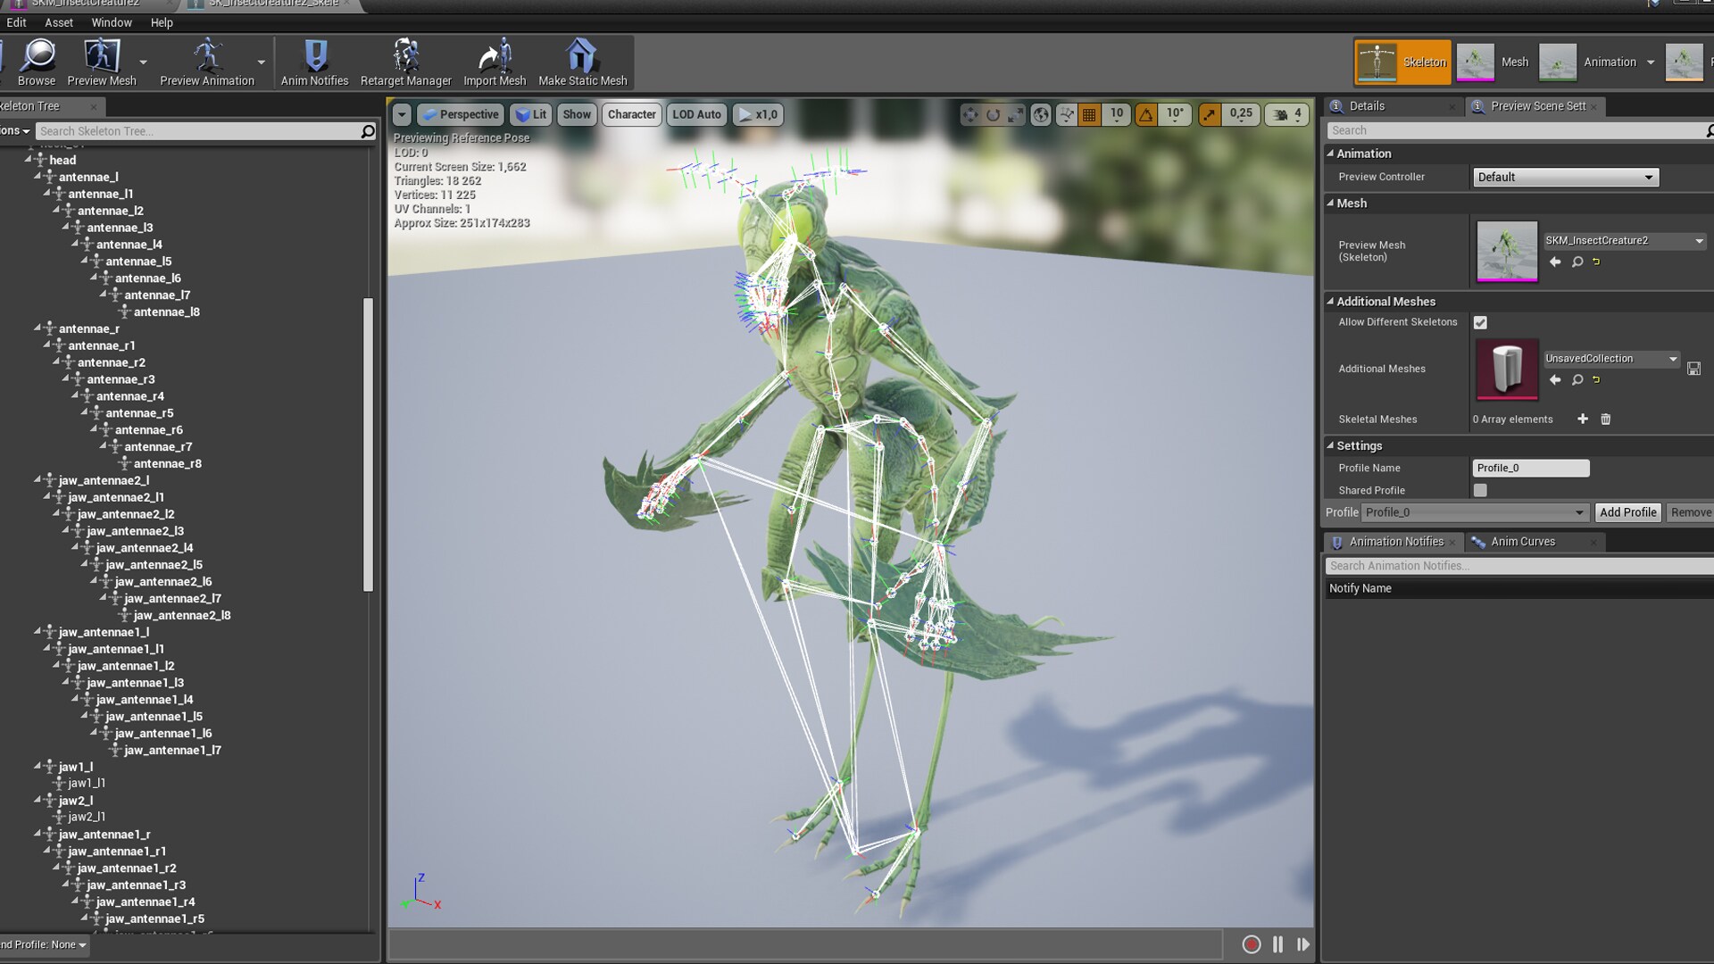Image resolution: width=1714 pixels, height=964 pixels.
Task: Click the trash icon for Skeletal Meshes
Action: click(1606, 420)
